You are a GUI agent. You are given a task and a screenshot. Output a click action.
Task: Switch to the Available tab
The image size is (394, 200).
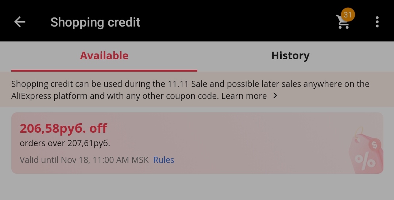[x=104, y=56]
